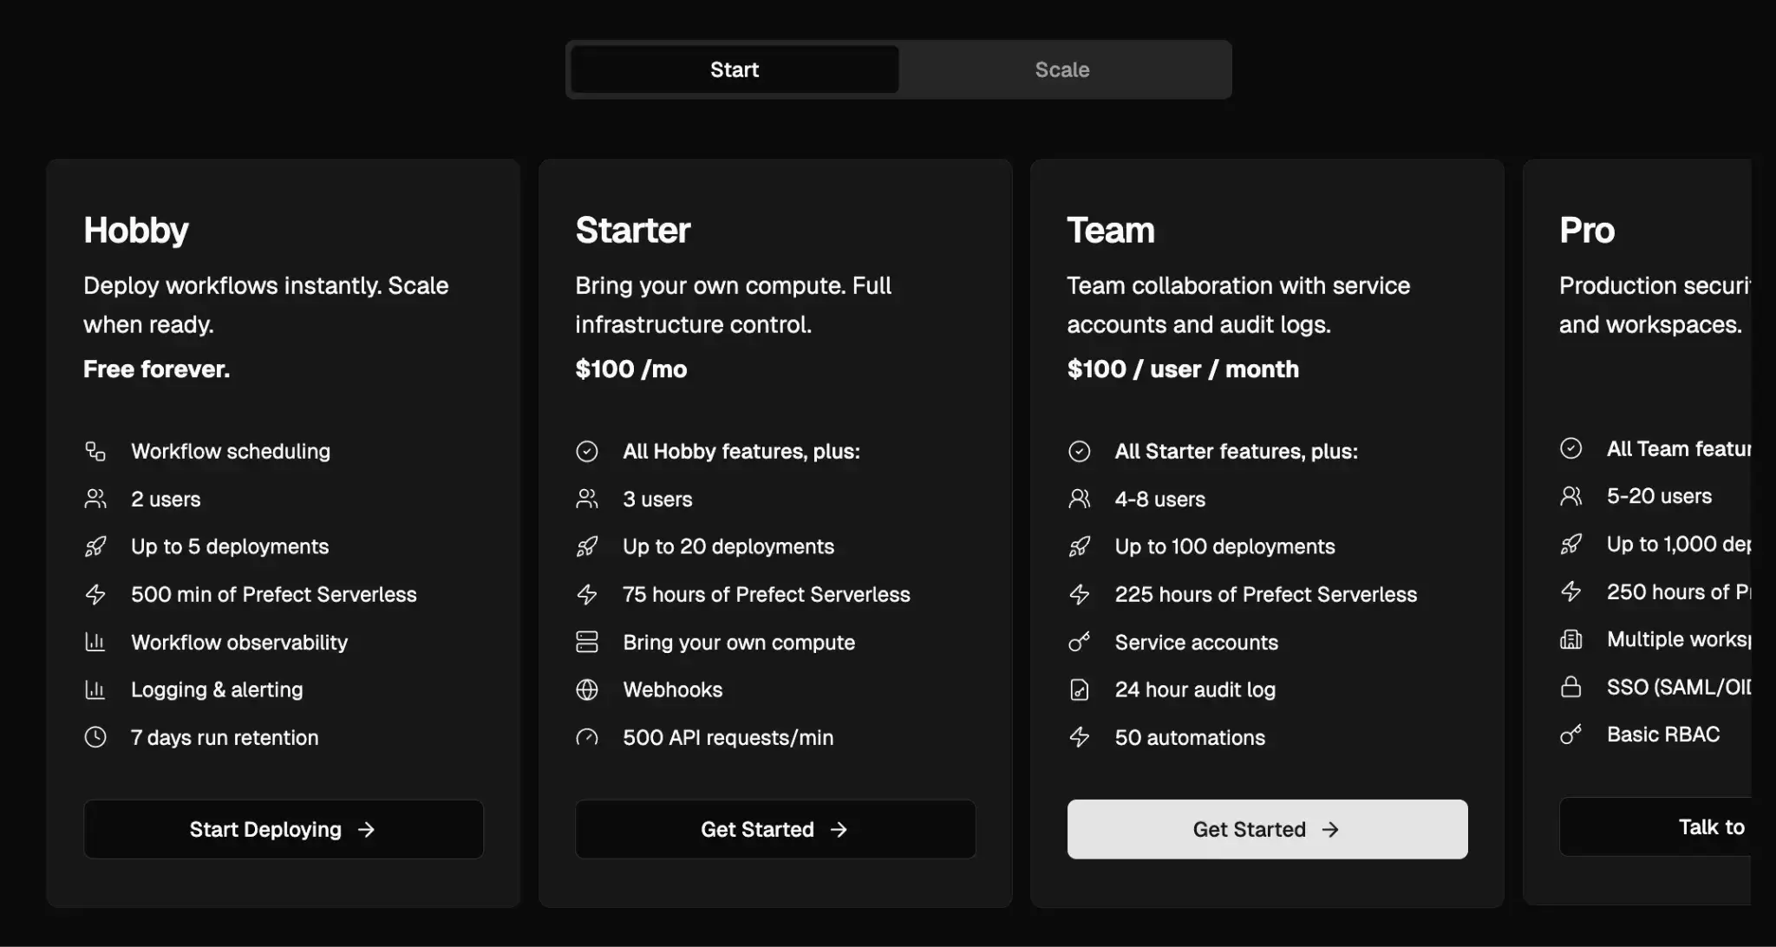
Task: Click key icon beside Service accounts
Action: coord(1079,642)
